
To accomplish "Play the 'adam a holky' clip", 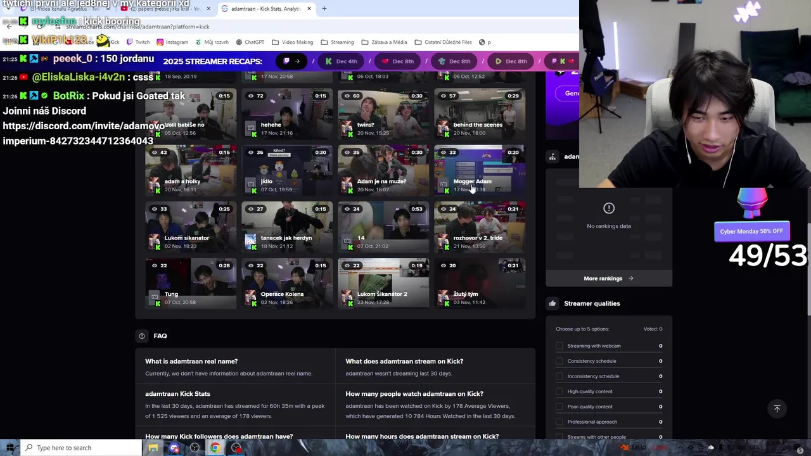I will pos(191,171).
